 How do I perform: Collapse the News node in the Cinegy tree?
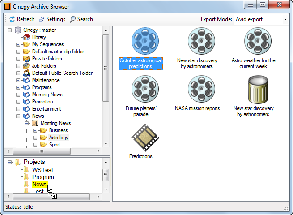coord(18,116)
